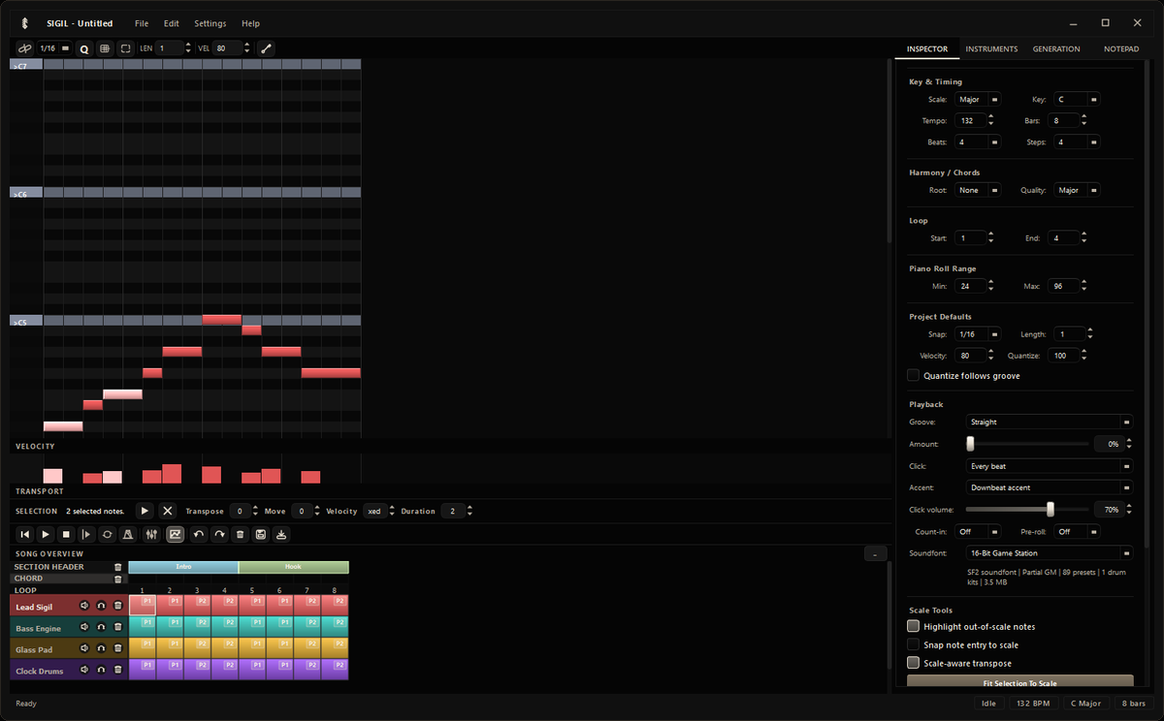The width and height of the screenshot is (1164, 721).
Task: Click the export download icon
Action: (280, 534)
